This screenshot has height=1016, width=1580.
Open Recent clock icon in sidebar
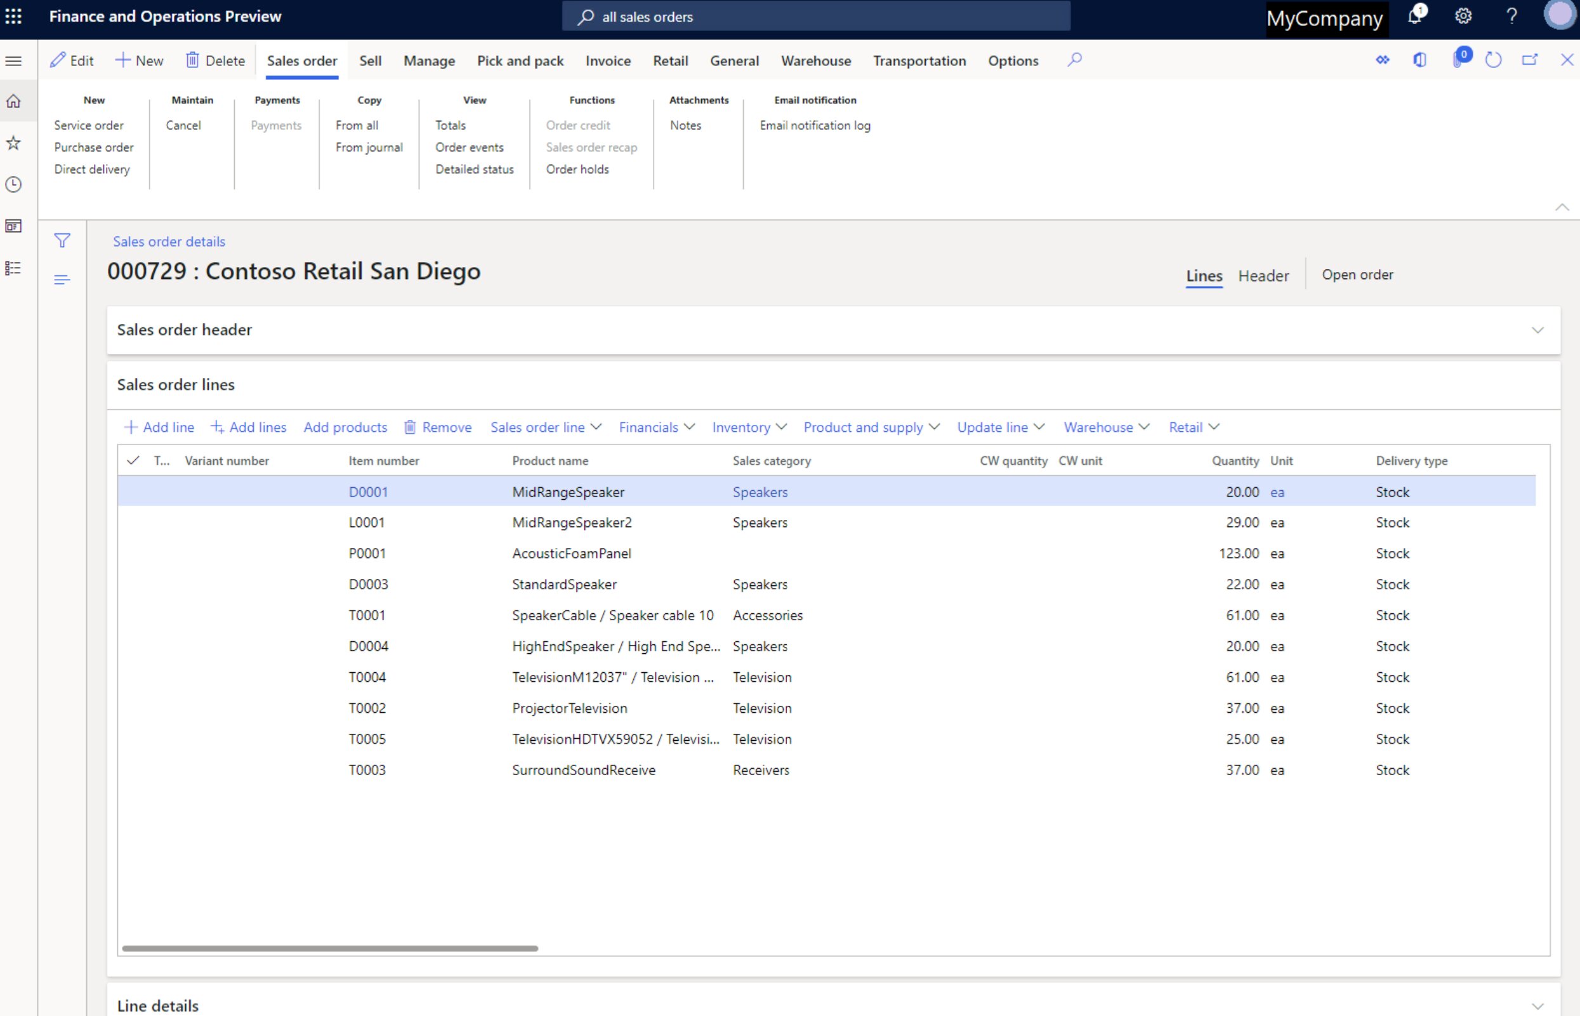pos(14,185)
